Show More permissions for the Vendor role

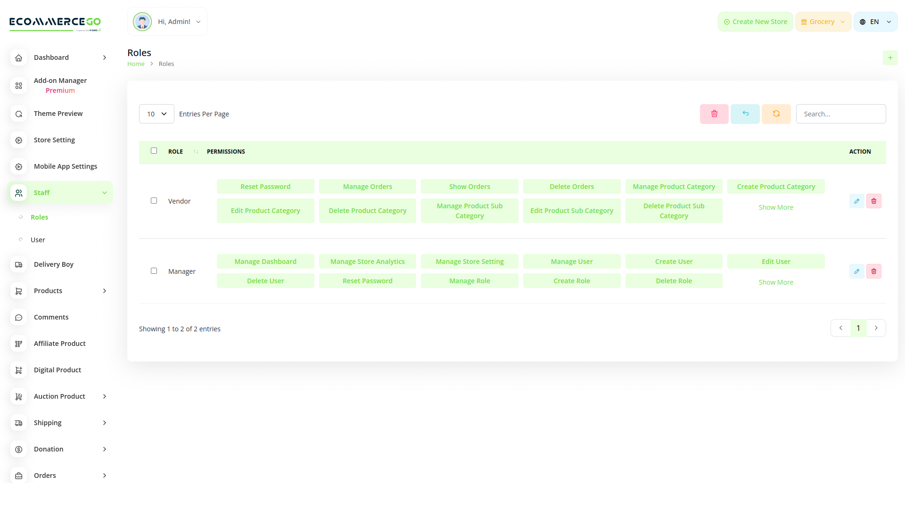click(776, 207)
